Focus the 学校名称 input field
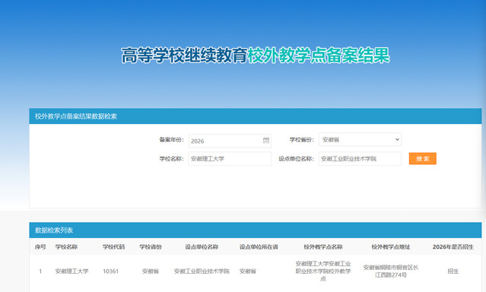The height and width of the screenshot is (292, 486). pyautogui.click(x=230, y=159)
